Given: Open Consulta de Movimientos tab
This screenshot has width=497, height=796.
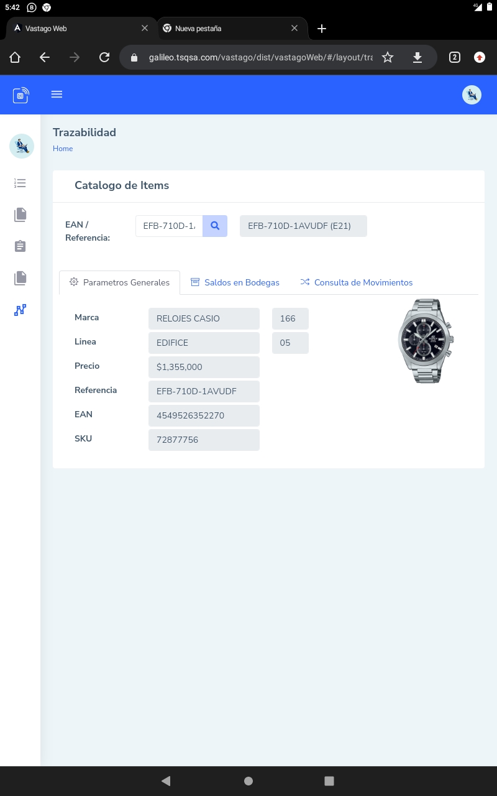Looking at the screenshot, I should (x=356, y=282).
